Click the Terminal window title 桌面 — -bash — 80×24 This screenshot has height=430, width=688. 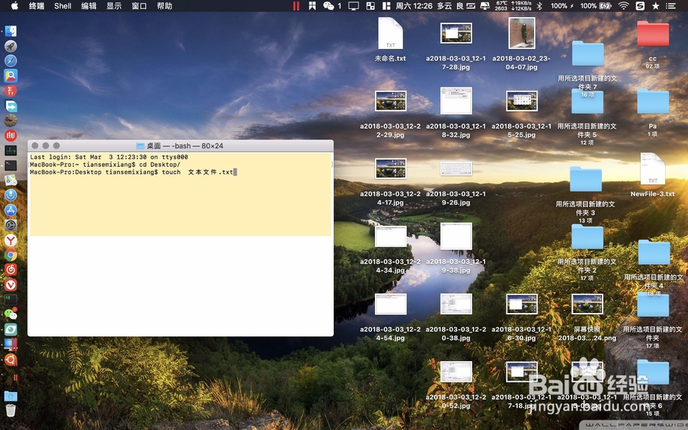pyautogui.click(x=184, y=146)
